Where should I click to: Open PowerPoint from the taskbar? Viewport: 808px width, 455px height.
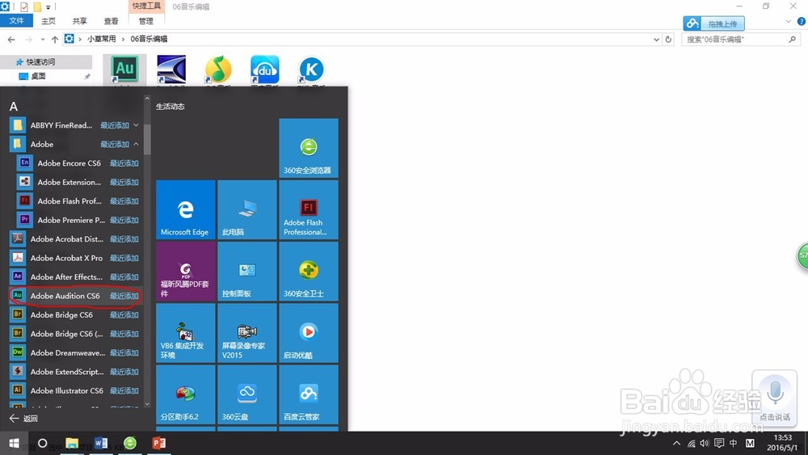pos(158,443)
